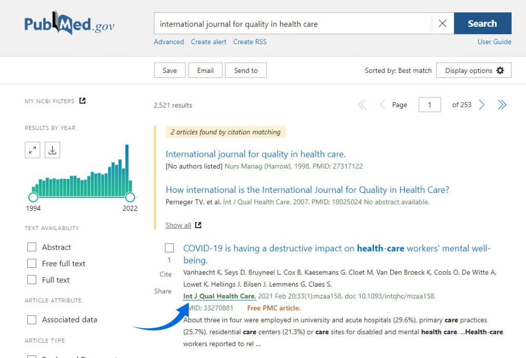This screenshot has height=358, width=526.
Task: Select the checkbox beside the COVID-19 article
Action: point(169,248)
